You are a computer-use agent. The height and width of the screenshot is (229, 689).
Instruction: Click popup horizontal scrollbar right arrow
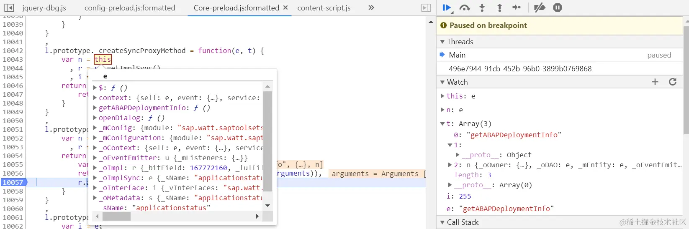tap(257, 216)
